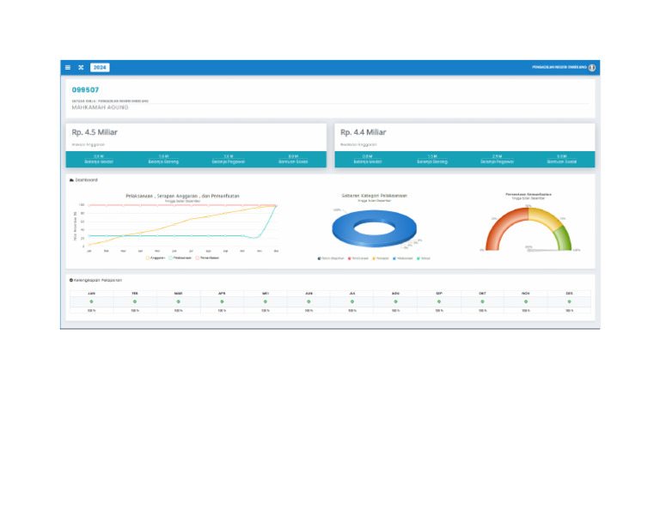Click the fullscreen expand icon
Image resolution: width=660 pixels, height=510 pixels.
pyautogui.click(x=81, y=67)
